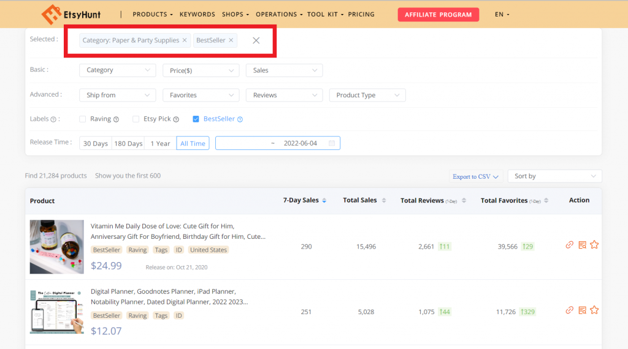
Task: Favorite the Vitamin Me product with star
Action: point(594,245)
